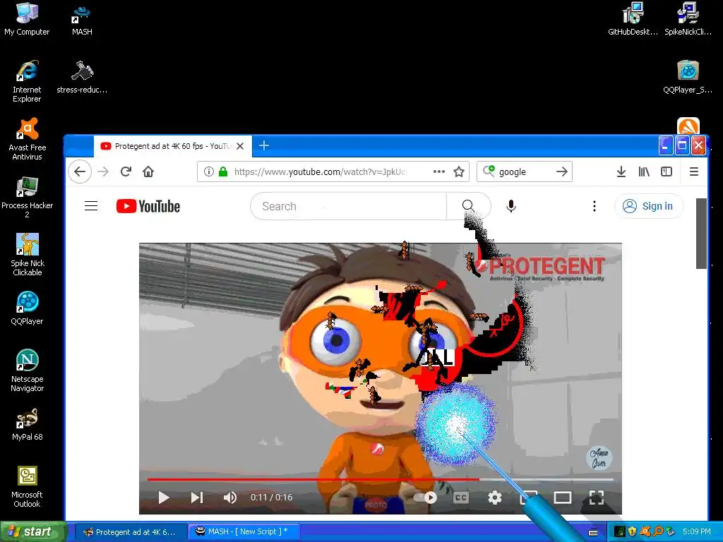
Task: Open Avast Free Antivirus desktop icon
Action: coord(28,139)
